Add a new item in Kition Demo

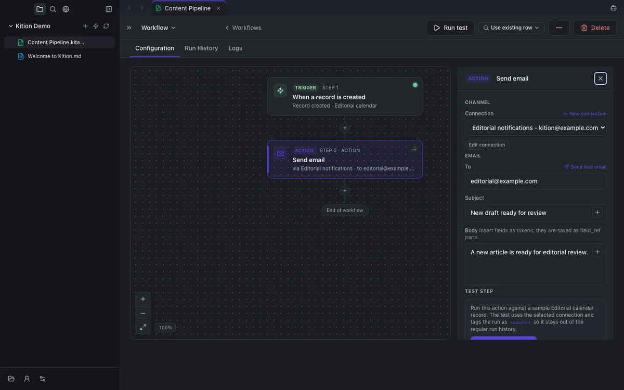click(x=85, y=26)
